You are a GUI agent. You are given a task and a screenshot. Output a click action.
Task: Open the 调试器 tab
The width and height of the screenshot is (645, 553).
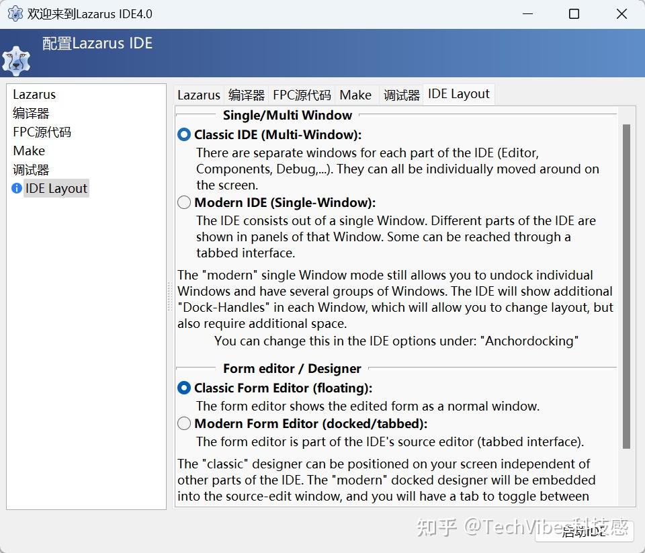coord(400,94)
